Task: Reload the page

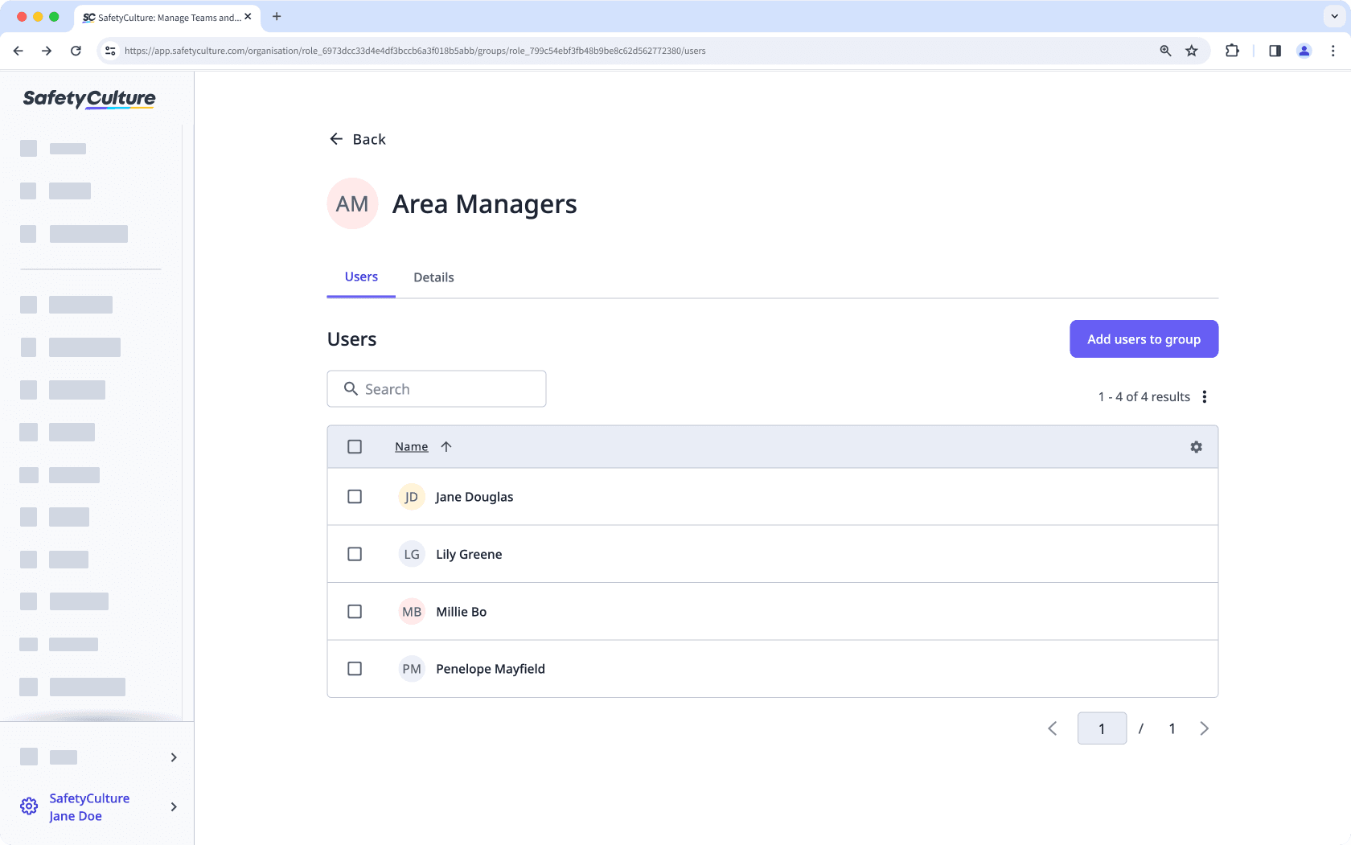Action: 76,50
